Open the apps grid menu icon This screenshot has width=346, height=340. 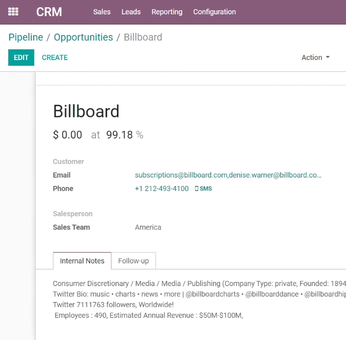pos(13,12)
